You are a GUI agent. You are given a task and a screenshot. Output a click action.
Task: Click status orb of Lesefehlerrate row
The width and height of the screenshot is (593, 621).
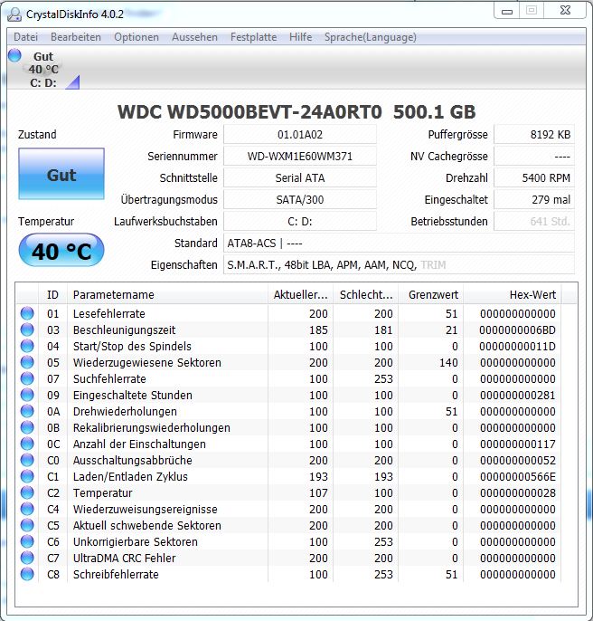coord(27,313)
